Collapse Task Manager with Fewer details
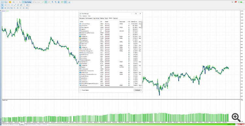245x126 pixels. 84,90
